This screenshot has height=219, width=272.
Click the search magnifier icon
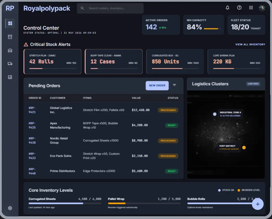pos(82,8)
